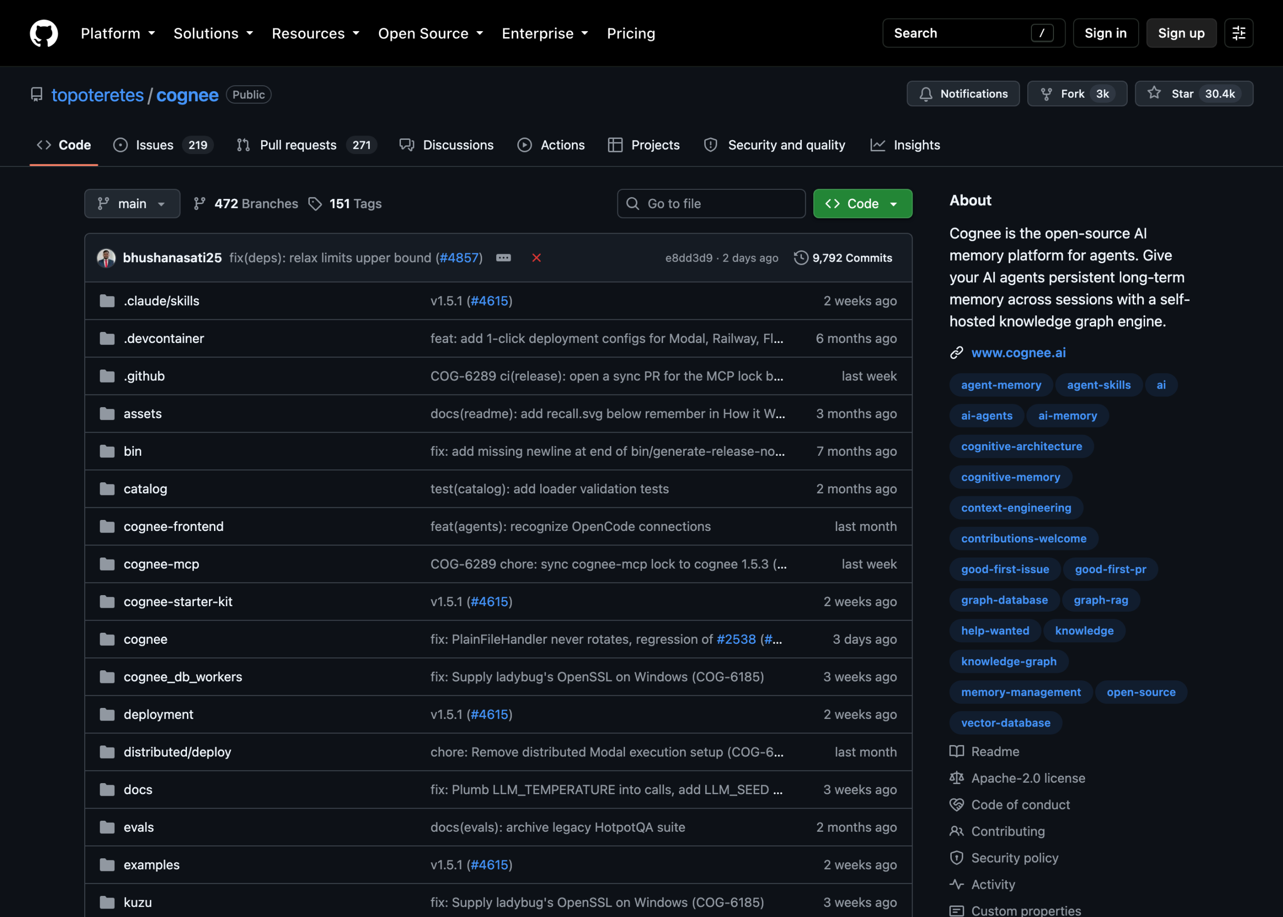Switch to the Discussions tab

point(447,145)
